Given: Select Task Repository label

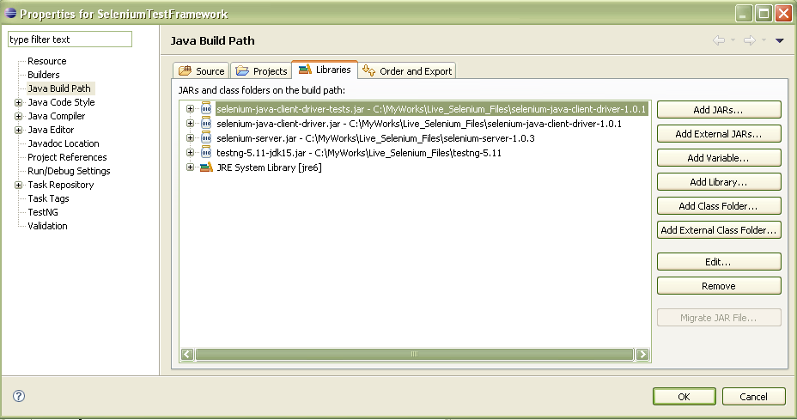Looking at the screenshot, I should 60,185.
